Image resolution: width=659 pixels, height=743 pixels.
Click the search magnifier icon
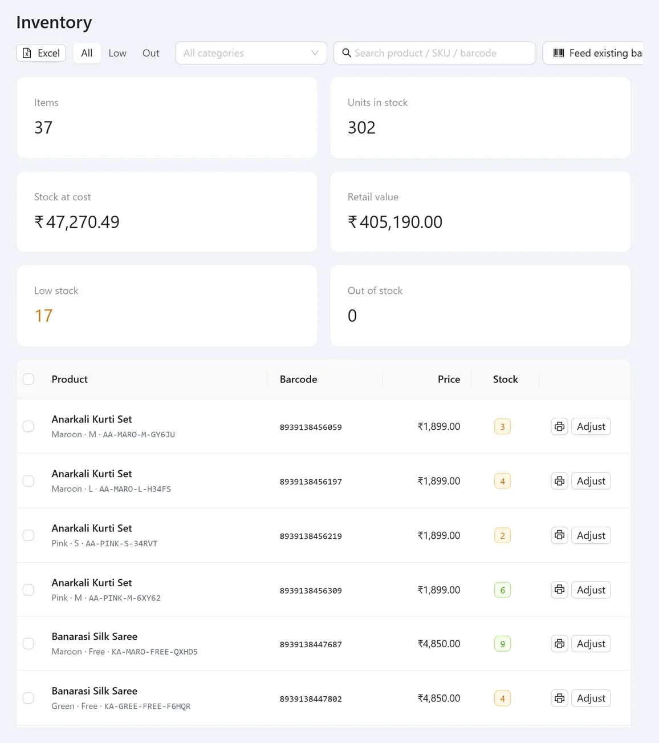(x=347, y=53)
